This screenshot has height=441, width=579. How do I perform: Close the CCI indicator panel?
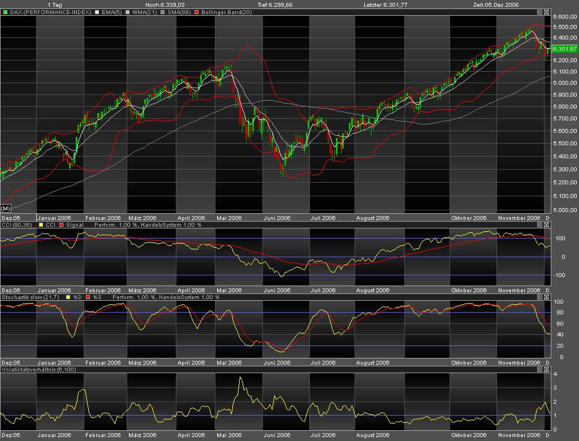547,225
